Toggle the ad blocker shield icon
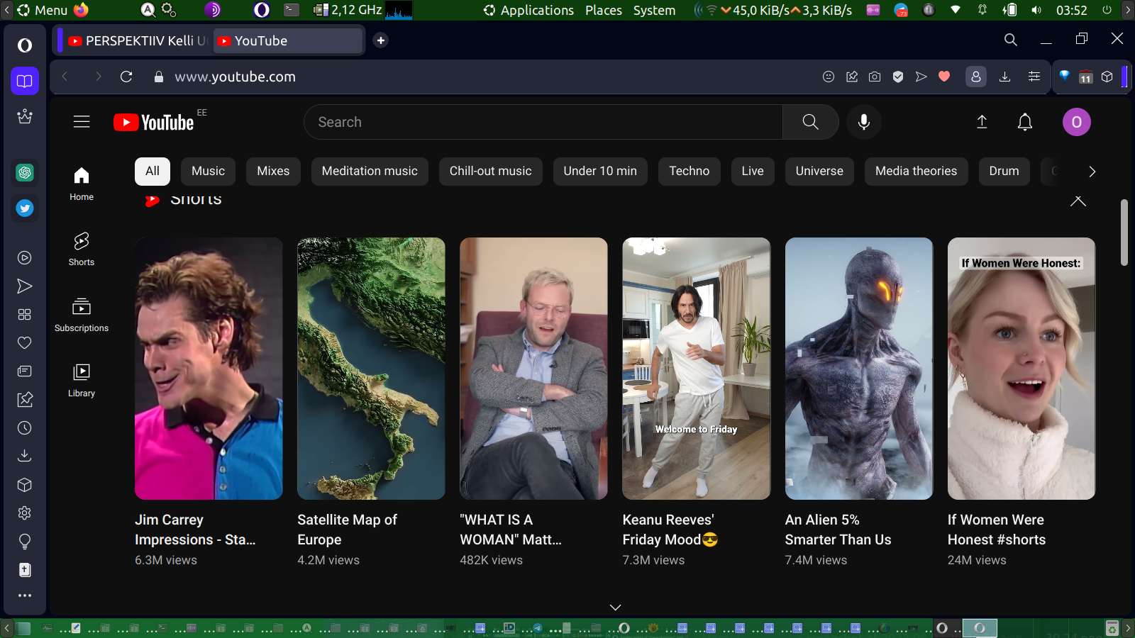The height and width of the screenshot is (638, 1135). click(898, 77)
